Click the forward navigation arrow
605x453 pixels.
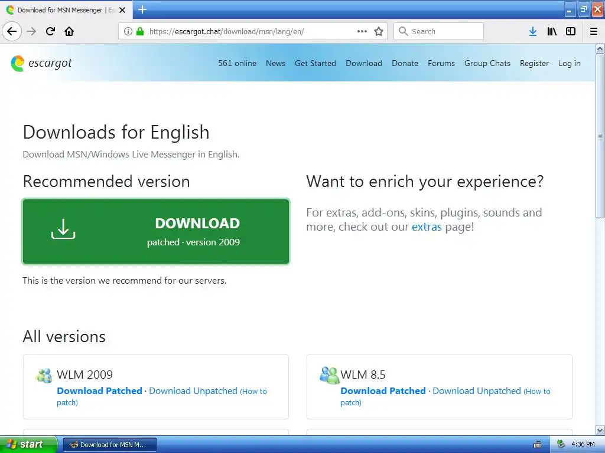pyautogui.click(x=31, y=31)
